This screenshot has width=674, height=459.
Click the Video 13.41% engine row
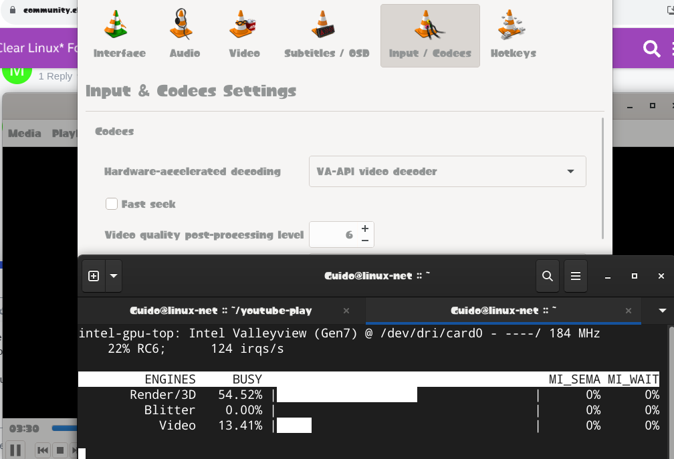[x=369, y=426]
